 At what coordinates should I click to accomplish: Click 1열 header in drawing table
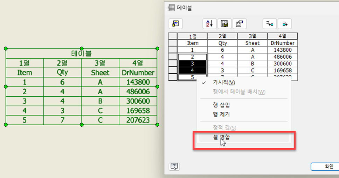[25, 63]
